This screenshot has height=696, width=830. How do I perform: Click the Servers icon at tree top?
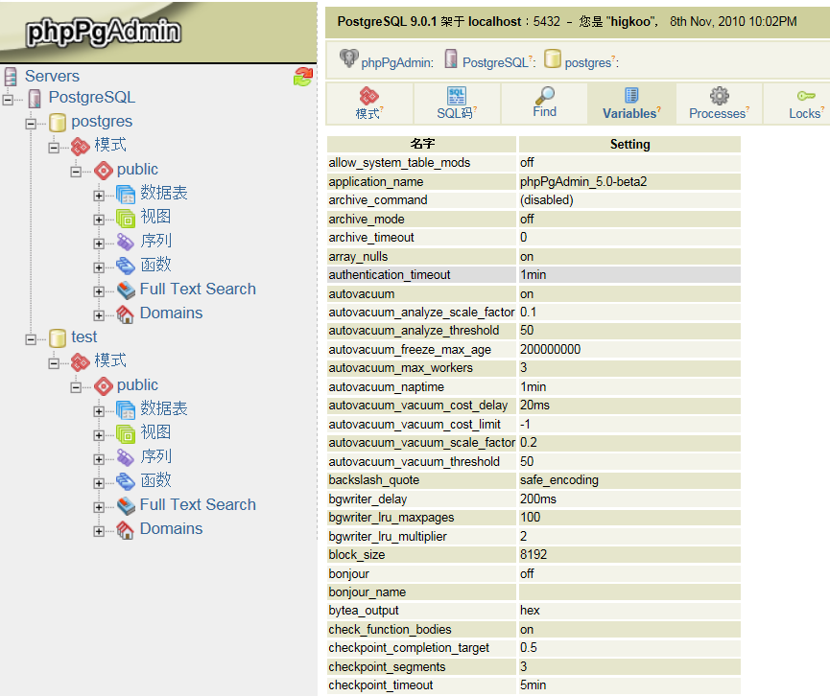pos(11,76)
